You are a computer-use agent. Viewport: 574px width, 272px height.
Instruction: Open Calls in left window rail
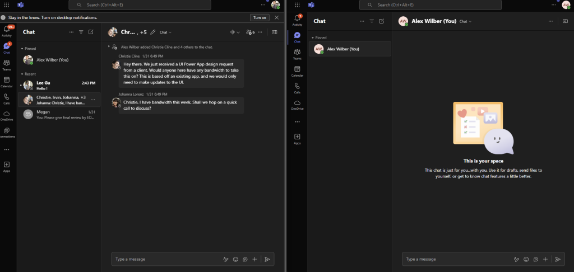pos(7,99)
